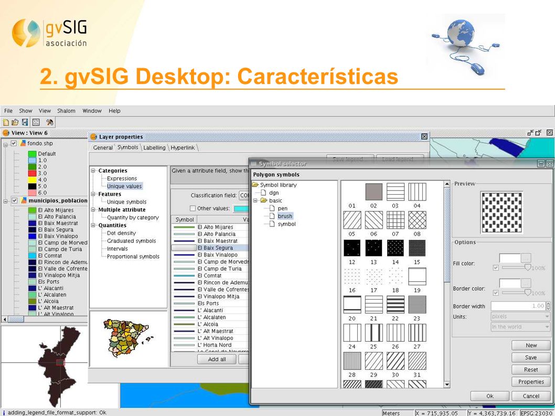Choose black sparse-dot pattern 12

[352, 248]
